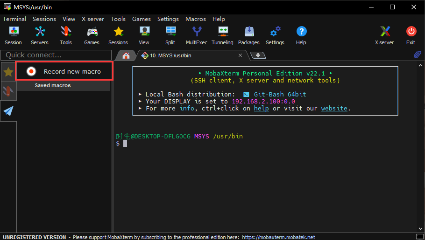Click the Git-Bash 64bit text

click(280, 95)
